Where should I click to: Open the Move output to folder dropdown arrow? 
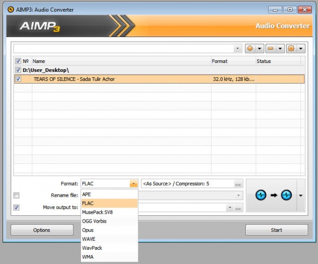230,207
